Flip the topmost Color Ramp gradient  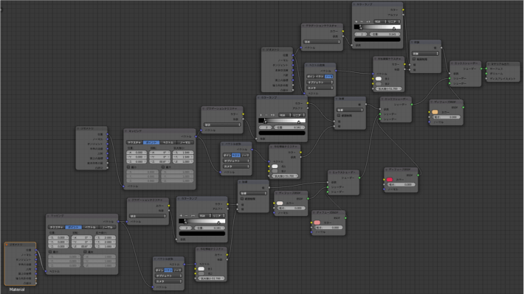coord(368,21)
